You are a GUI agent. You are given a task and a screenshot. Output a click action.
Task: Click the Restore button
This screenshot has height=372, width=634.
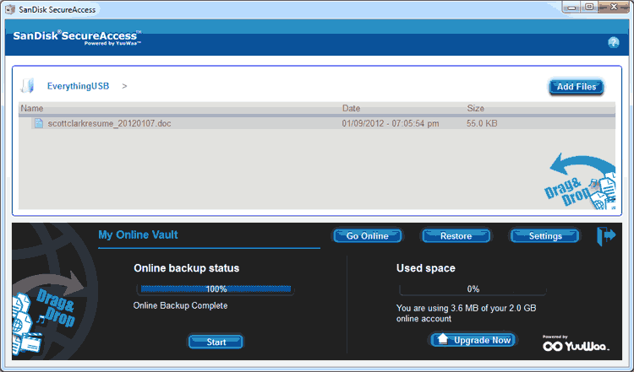[x=456, y=236]
